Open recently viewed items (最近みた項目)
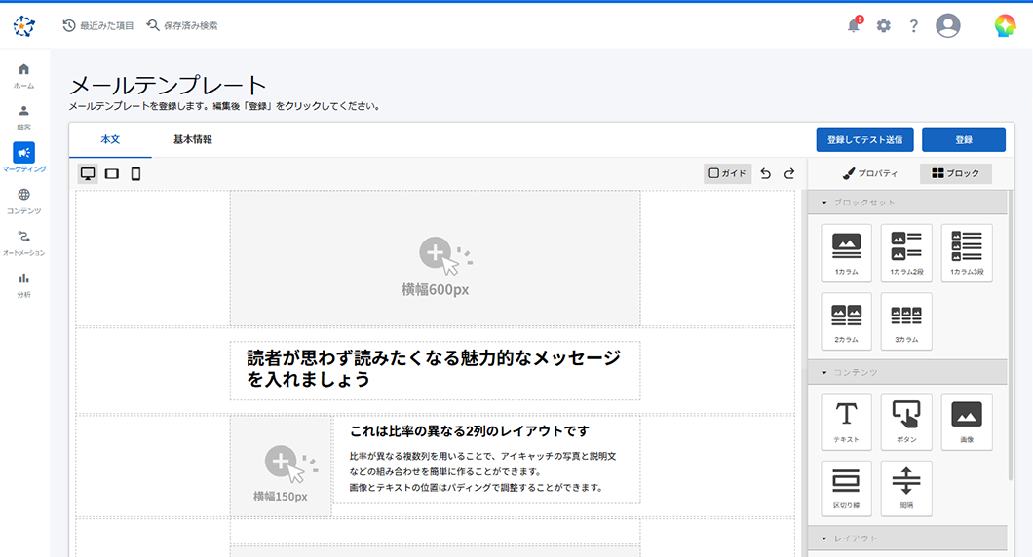This screenshot has height=557, width=1033. [x=98, y=25]
